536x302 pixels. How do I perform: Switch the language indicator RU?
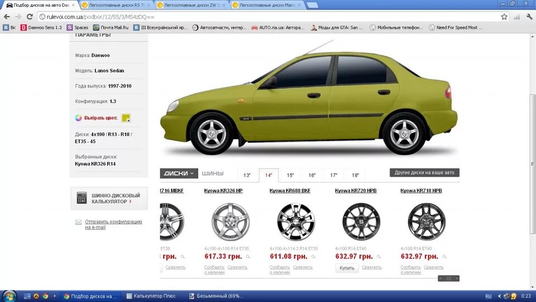[x=489, y=296]
